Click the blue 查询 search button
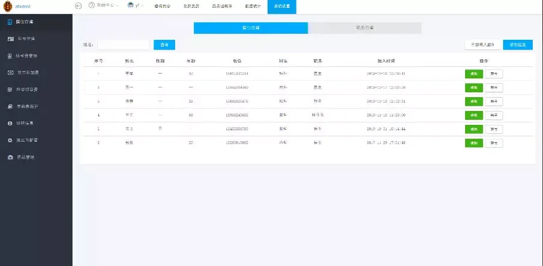Screen dimensions: 543x266 click(164, 45)
